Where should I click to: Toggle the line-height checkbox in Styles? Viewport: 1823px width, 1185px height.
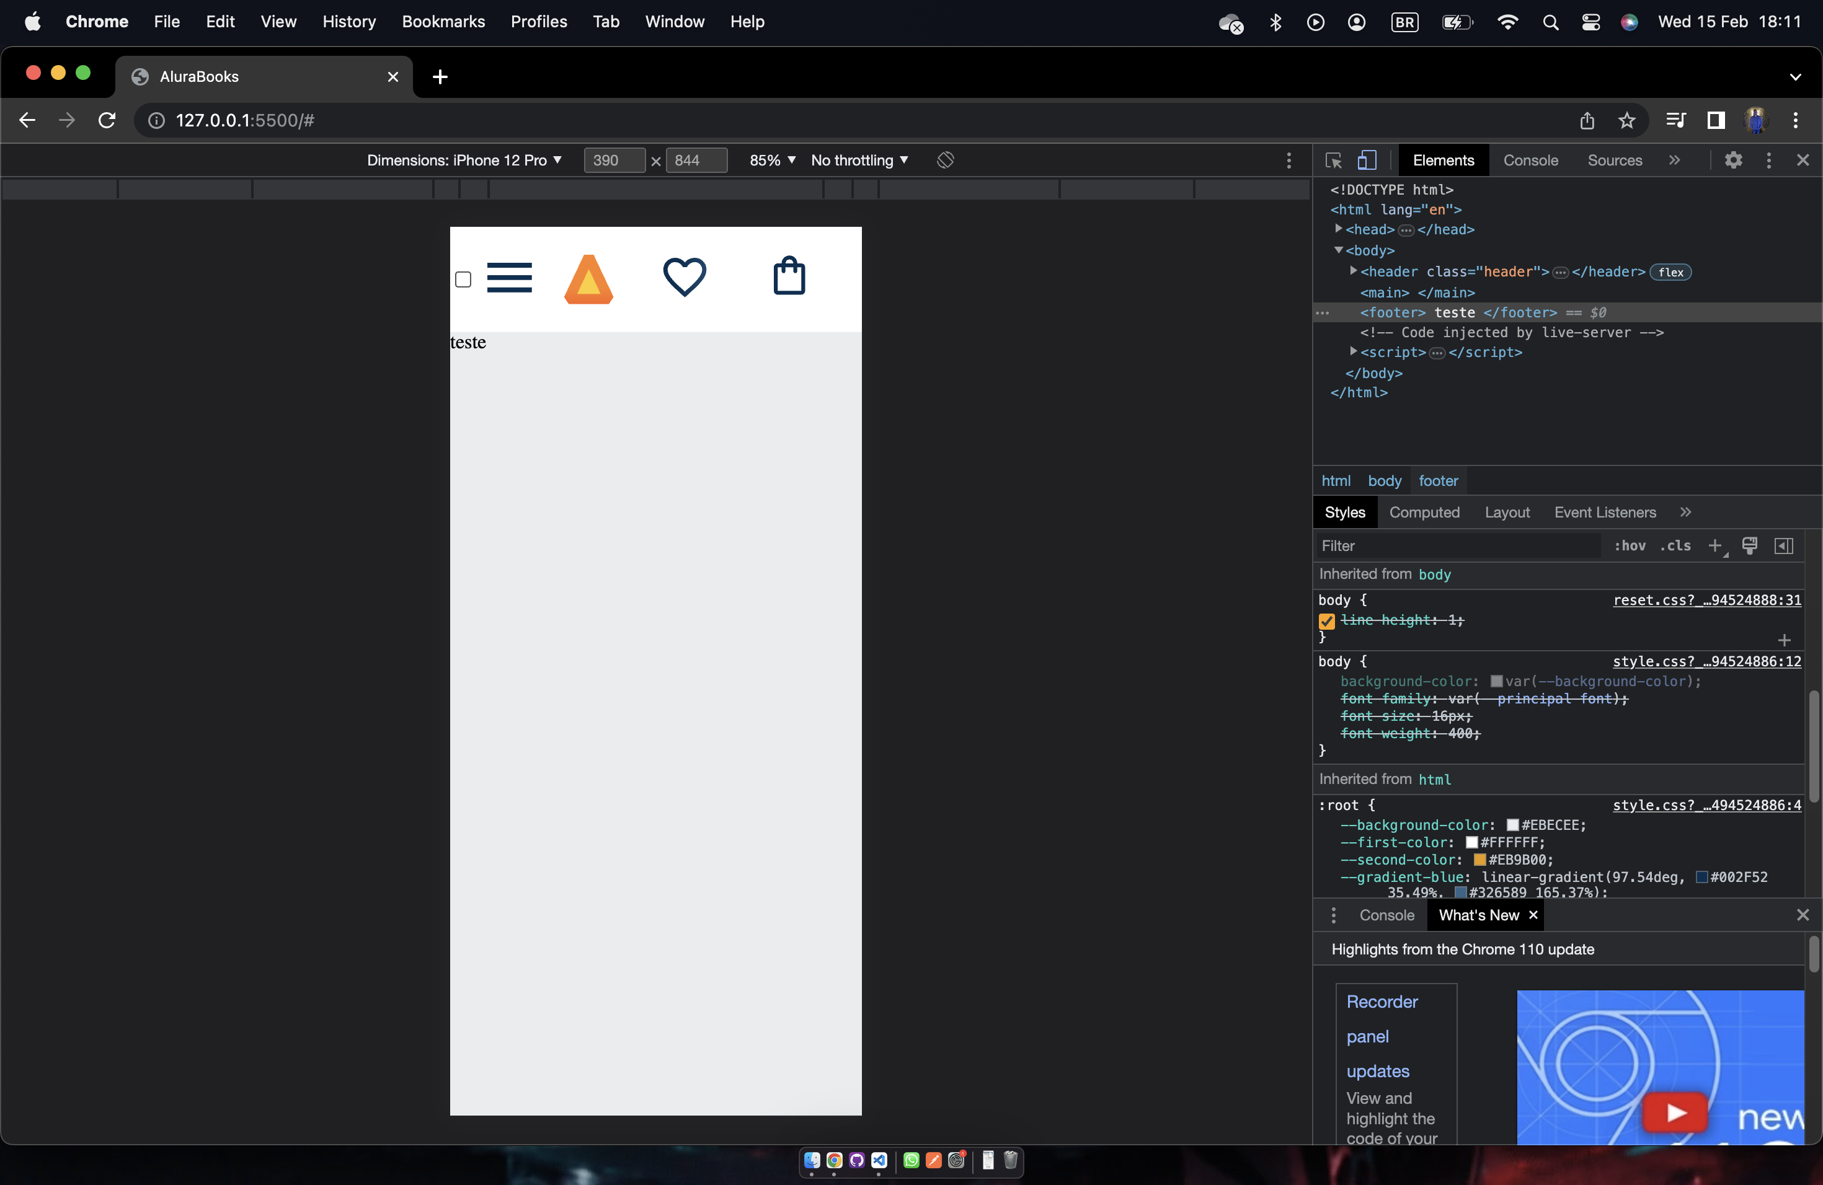point(1326,620)
